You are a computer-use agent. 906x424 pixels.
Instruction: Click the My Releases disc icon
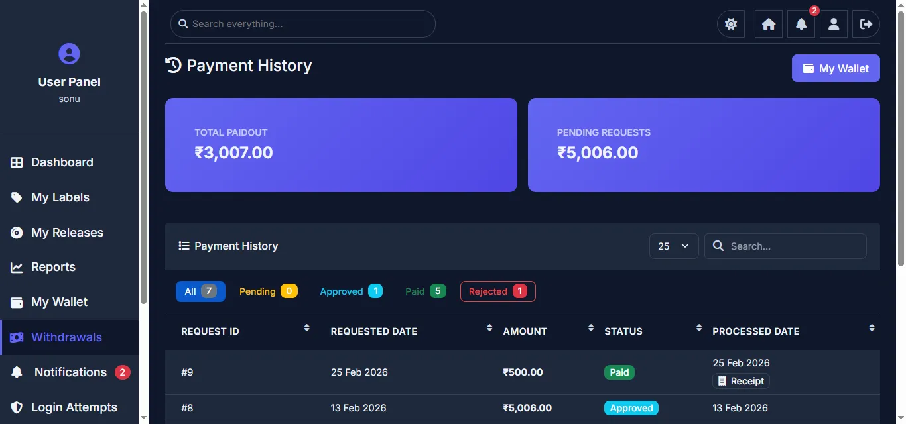pos(17,233)
